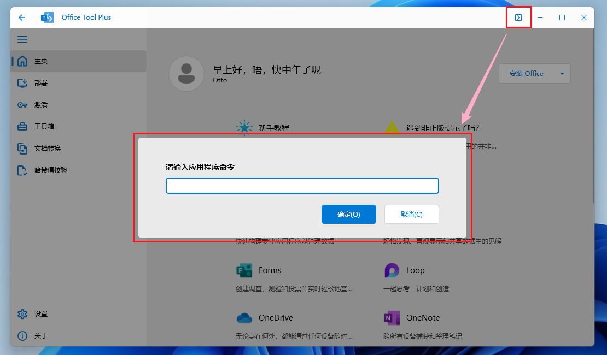Click the info icon beside 关于

point(22,336)
